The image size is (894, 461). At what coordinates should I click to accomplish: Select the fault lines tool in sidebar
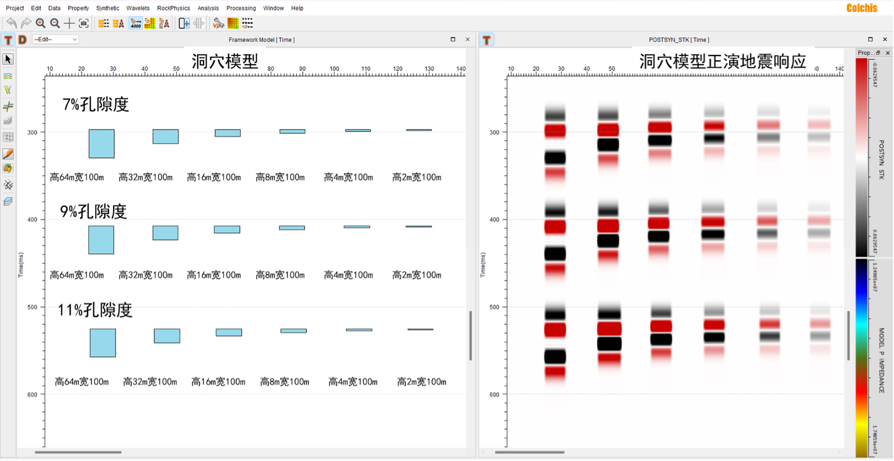pos(8,90)
